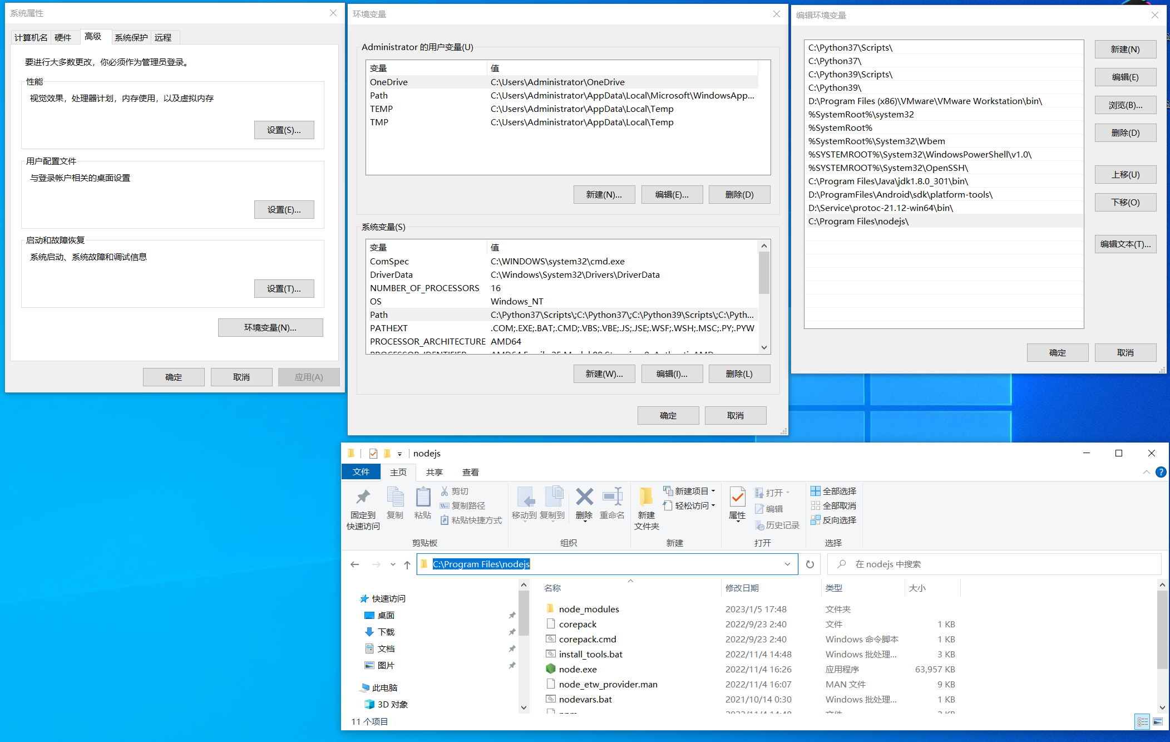Click the properties checkmark in quick access toolbar
This screenshot has height=742, width=1170.
point(373,453)
